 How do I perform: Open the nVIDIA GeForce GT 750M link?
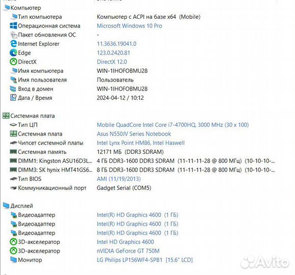coord(128,251)
